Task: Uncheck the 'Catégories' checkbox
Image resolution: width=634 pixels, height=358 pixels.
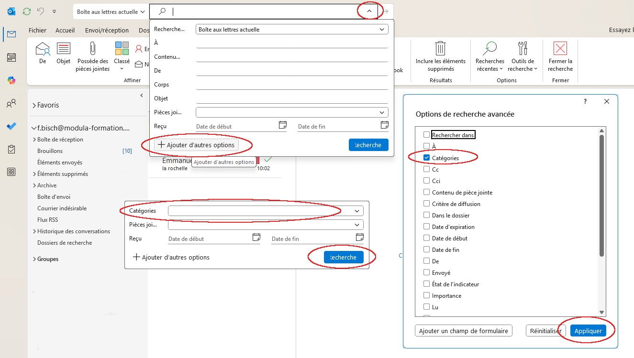Action: 426,158
